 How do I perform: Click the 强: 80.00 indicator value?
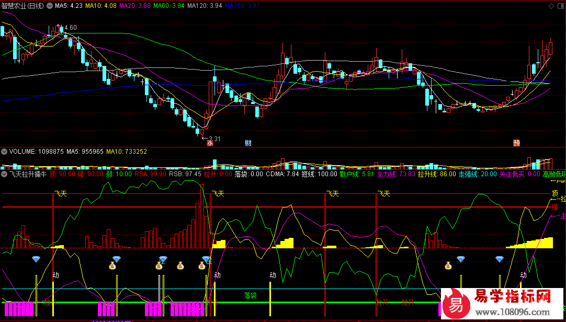pyautogui.click(x=90, y=175)
